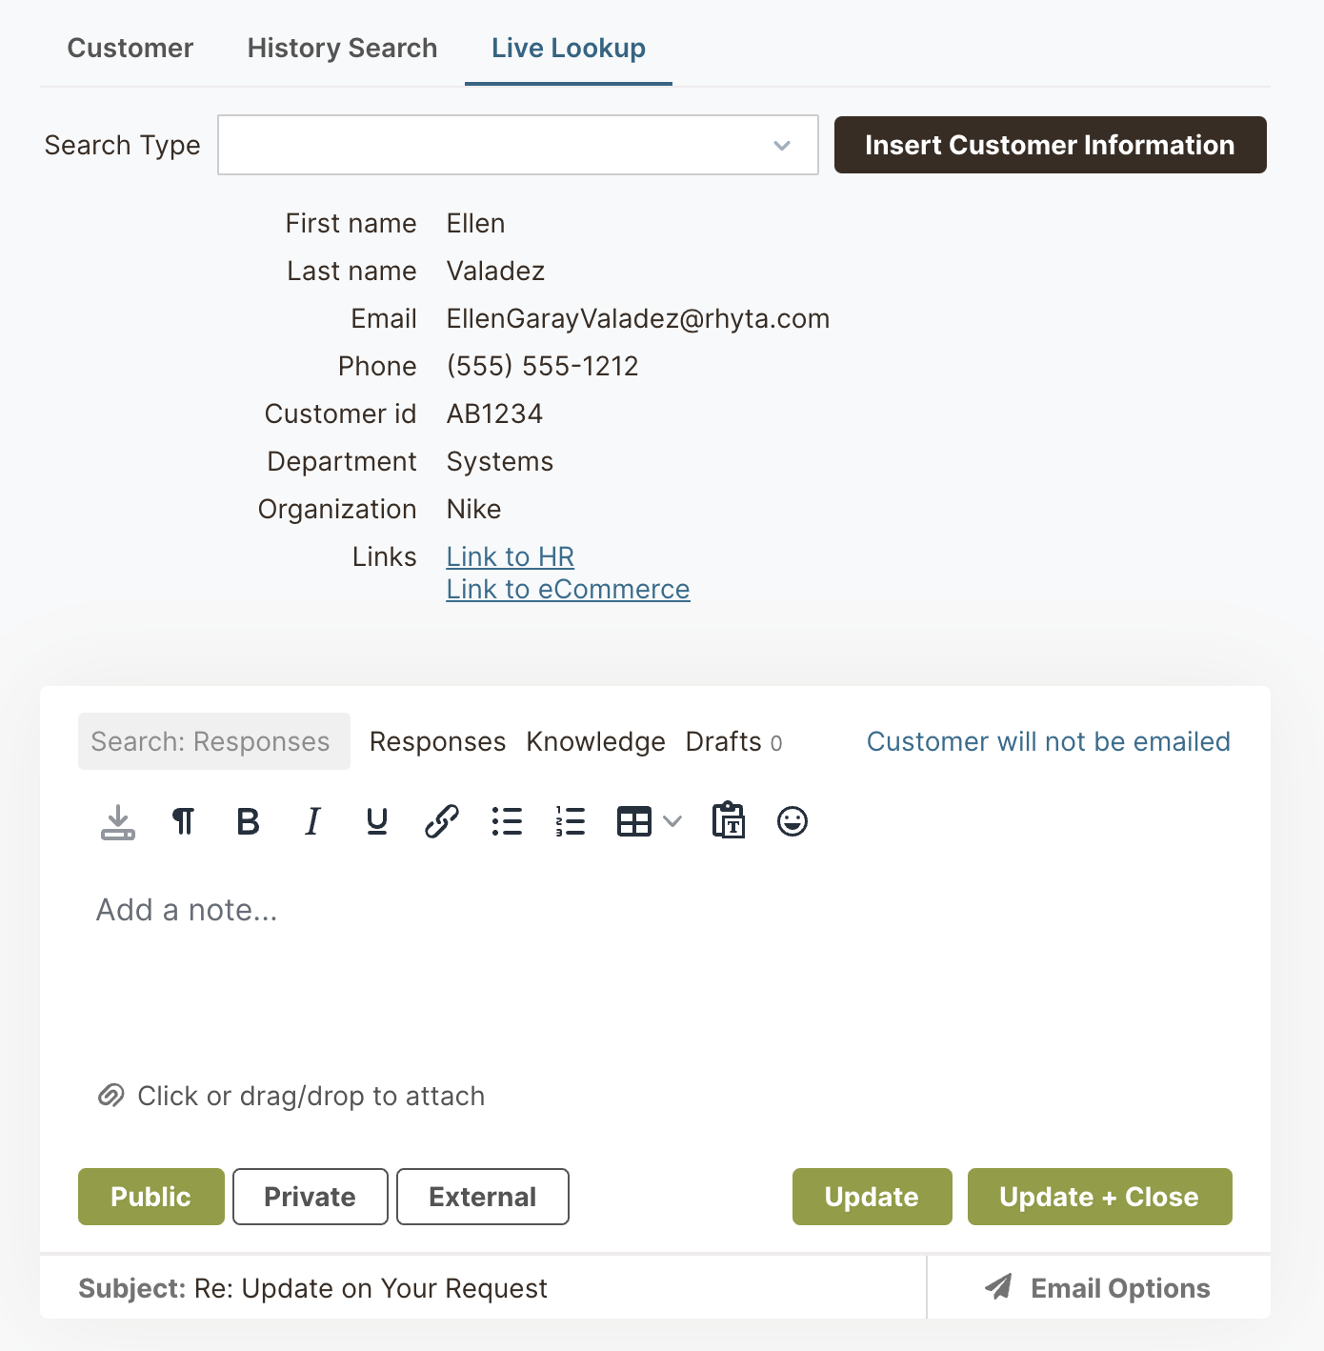Toggle bold text formatting

tap(248, 821)
